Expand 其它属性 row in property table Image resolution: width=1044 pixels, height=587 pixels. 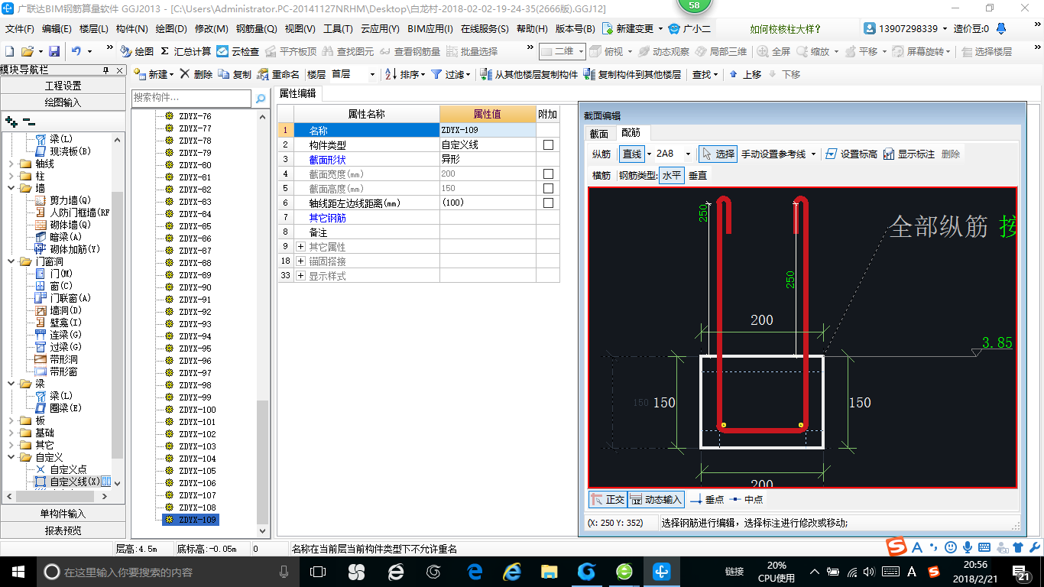click(x=300, y=246)
